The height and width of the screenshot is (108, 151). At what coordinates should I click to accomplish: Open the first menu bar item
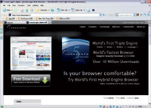click(x=4, y=5)
